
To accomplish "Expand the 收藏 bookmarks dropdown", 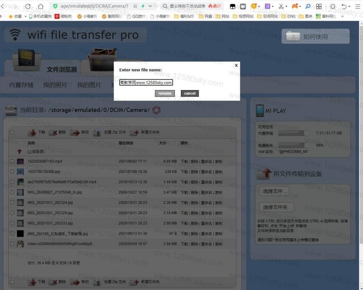I will pyautogui.click(x=25, y=16).
